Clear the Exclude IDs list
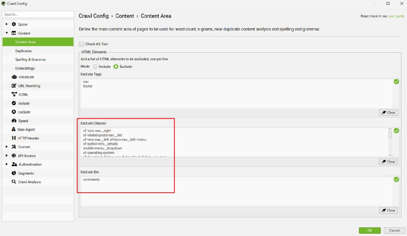 pos(388,210)
